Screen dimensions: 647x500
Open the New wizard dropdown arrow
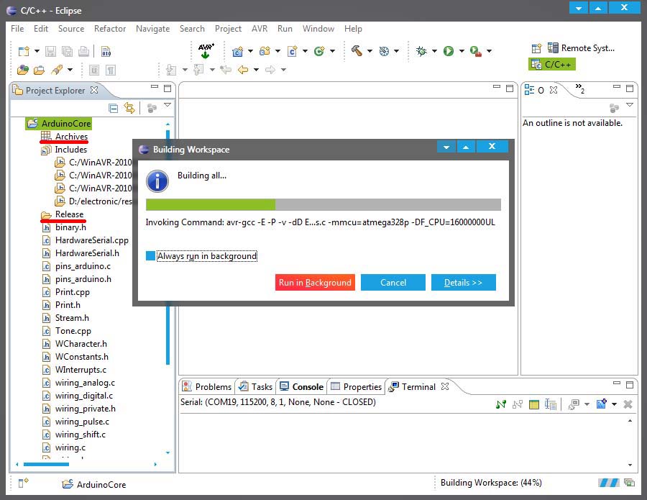tap(37, 51)
